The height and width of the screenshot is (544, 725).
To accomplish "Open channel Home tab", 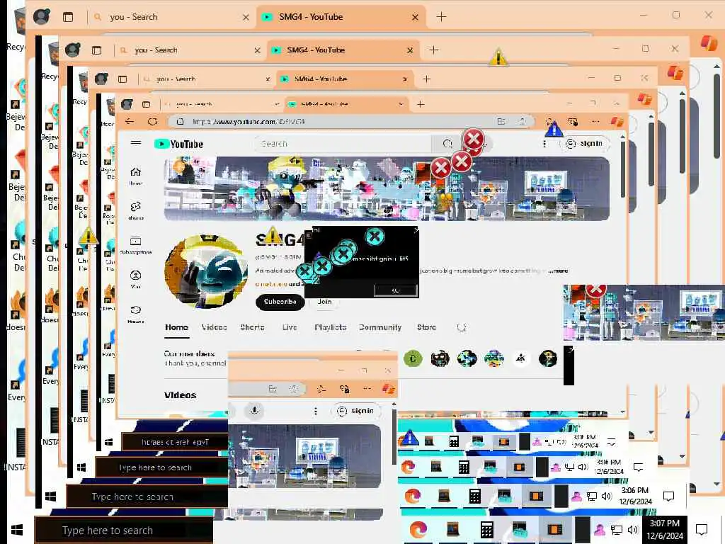I will (176, 327).
